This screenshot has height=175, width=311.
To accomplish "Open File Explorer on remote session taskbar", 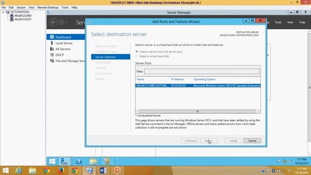I will click(x=93, y=161).
